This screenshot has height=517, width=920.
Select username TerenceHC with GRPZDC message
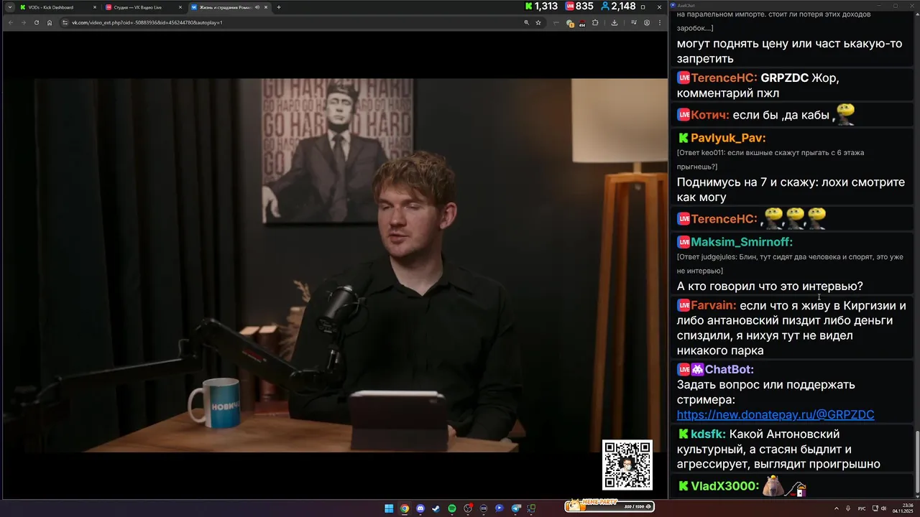pos(724,78)
